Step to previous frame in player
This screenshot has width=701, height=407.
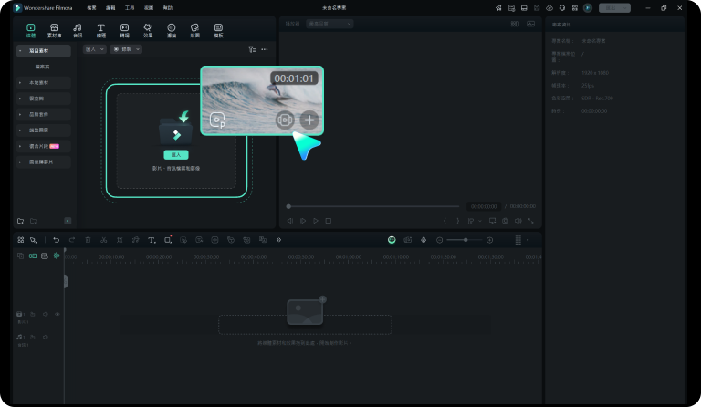[x=290, y=221]
